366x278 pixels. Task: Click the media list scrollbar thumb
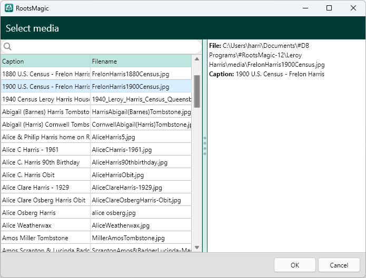point(197,91)
